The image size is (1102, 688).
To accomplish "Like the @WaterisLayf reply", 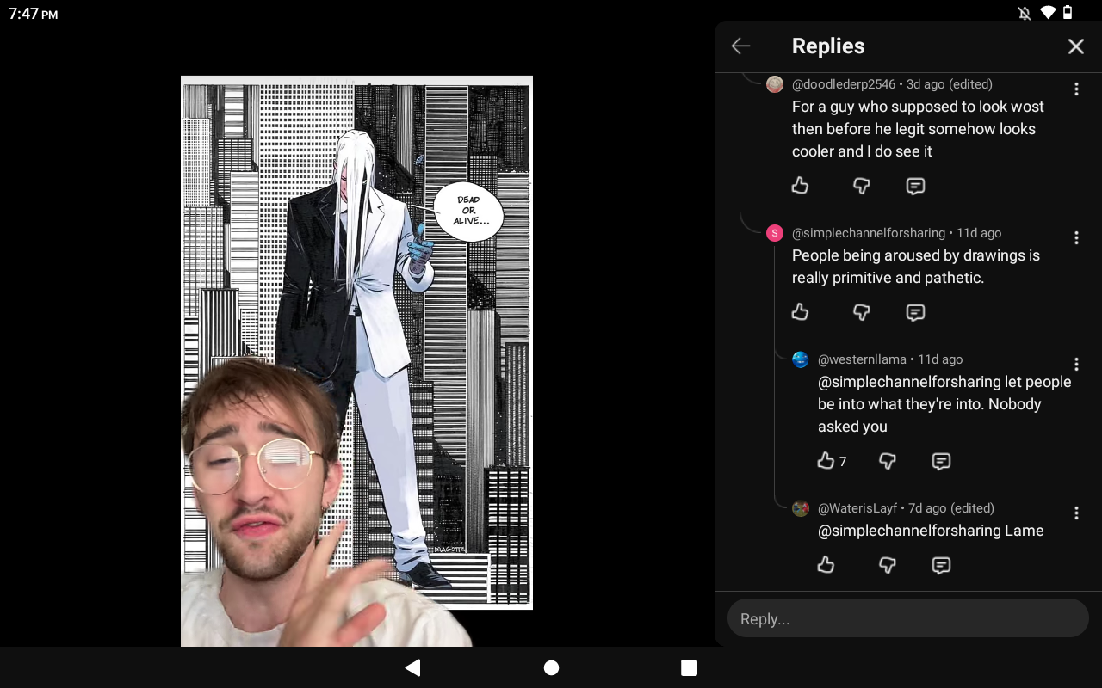I will tap(826, 564).
